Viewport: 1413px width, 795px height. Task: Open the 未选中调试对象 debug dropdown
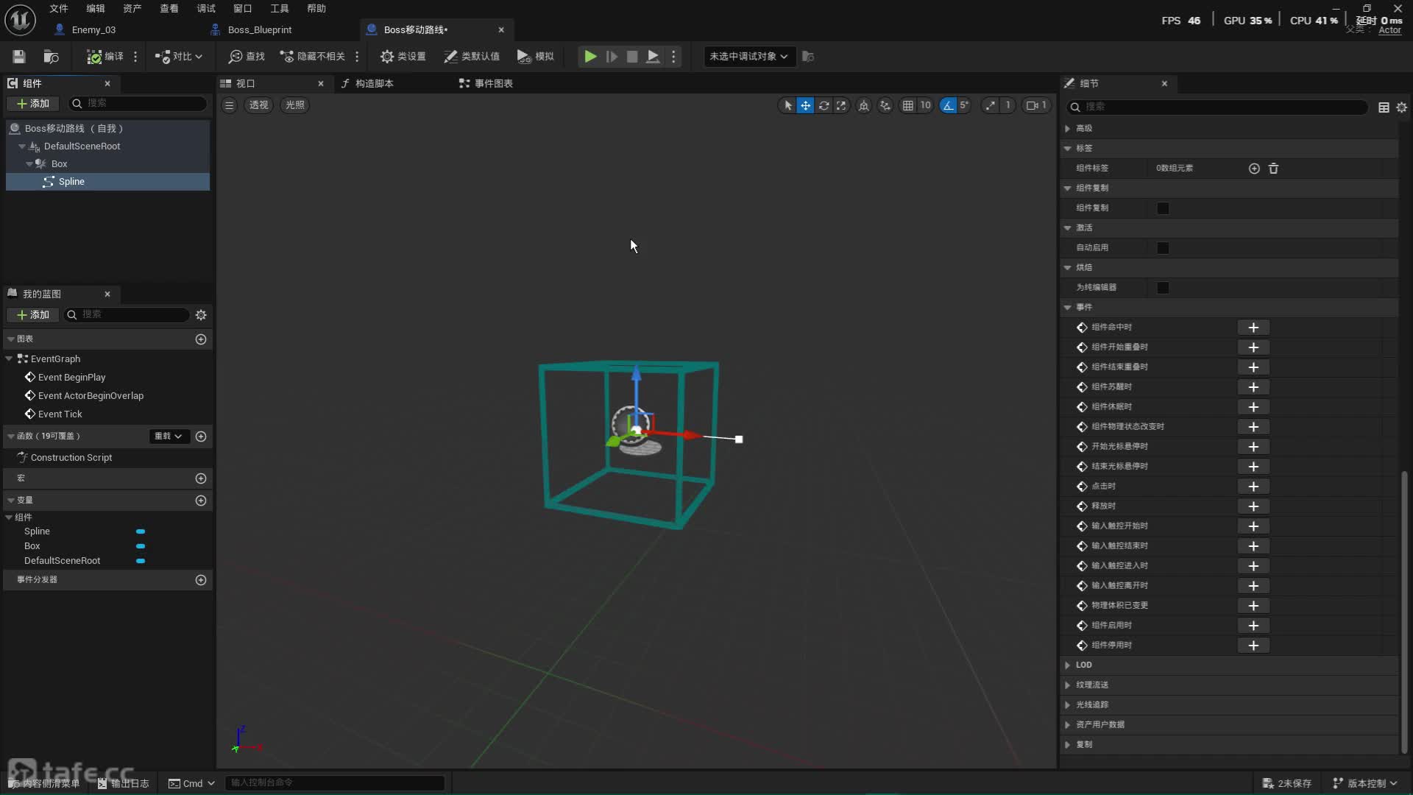tap(748, 57)
